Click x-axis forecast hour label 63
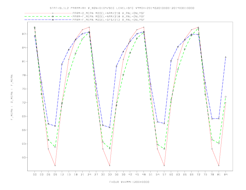 tap(178, 174)
